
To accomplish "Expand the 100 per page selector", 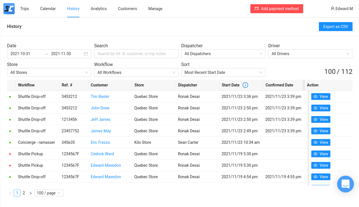I will coord(49,193).
